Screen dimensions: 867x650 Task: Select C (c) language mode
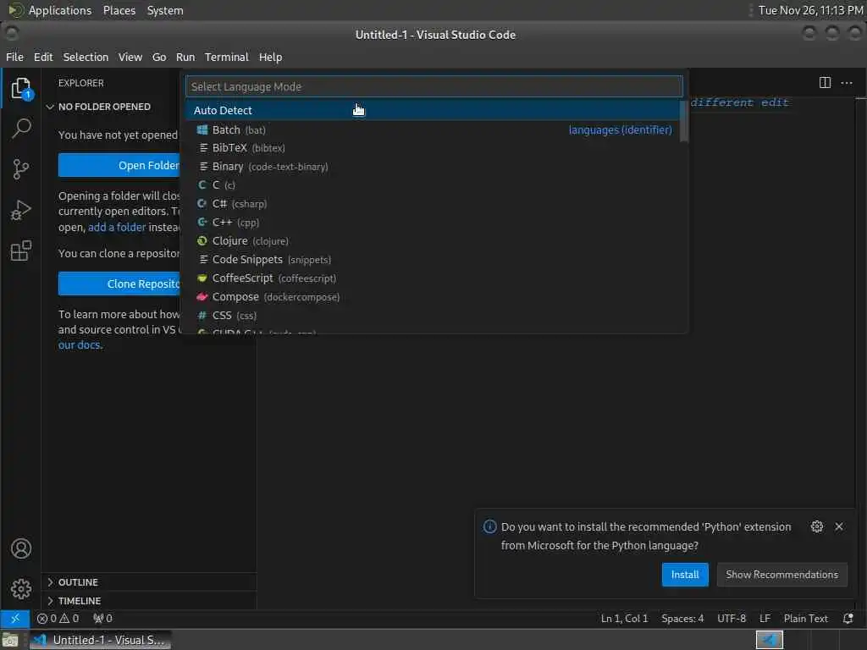pyautogui.click(x=434, y=185)
